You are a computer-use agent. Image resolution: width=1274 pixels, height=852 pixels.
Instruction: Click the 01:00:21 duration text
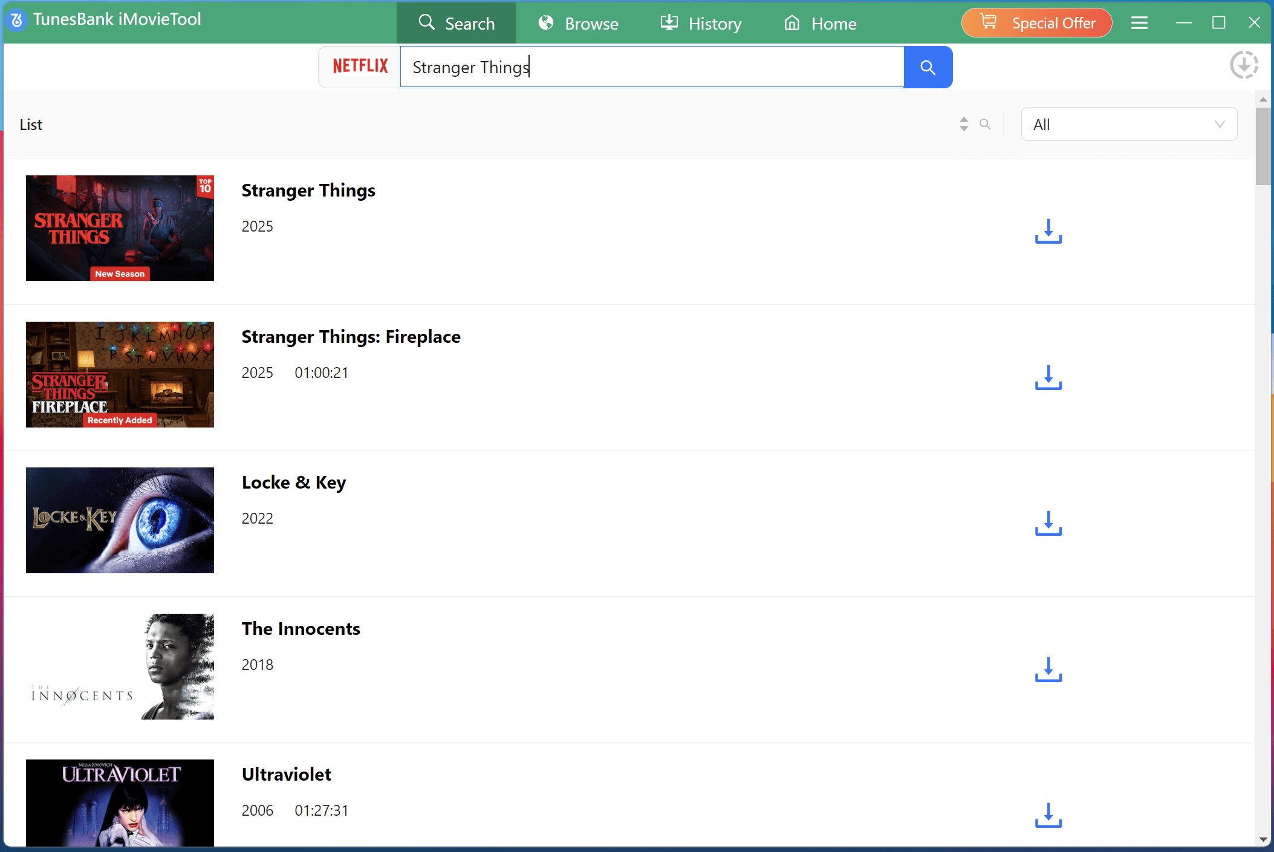pos(322,372)
